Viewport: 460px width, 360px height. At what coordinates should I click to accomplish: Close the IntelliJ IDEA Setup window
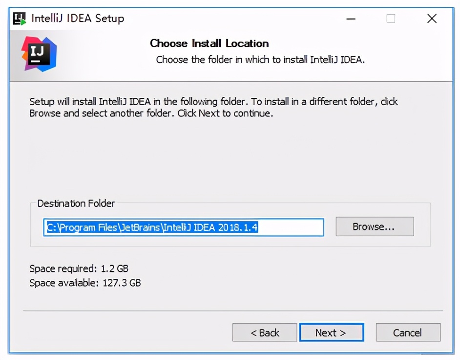[432, 19]
